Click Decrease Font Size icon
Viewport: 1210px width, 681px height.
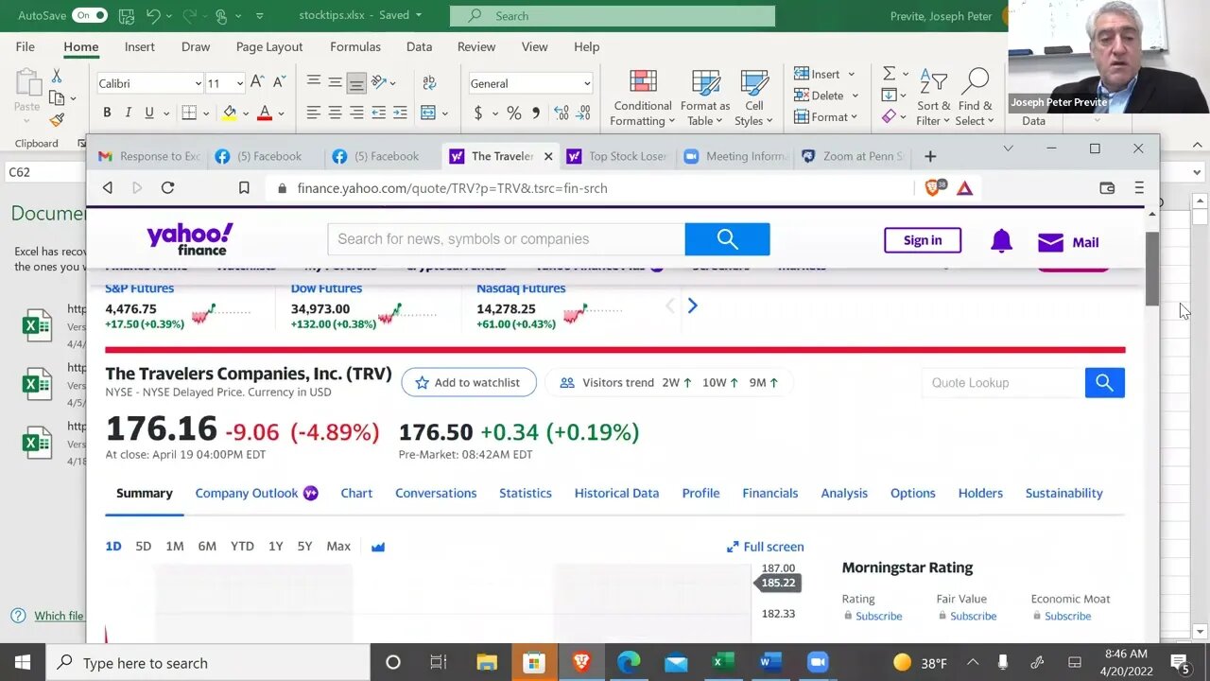click(x=280, y=83)
